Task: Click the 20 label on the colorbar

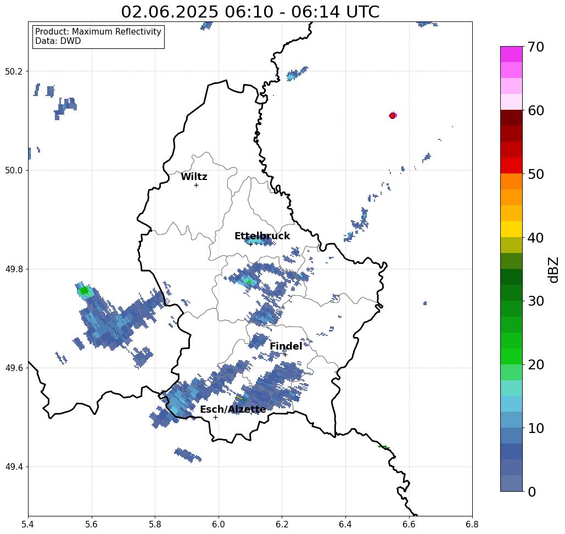Action: (535, 365)
